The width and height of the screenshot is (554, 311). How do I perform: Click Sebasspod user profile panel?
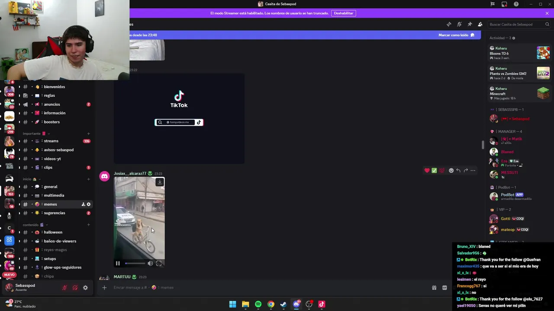[x=31, y=288]
